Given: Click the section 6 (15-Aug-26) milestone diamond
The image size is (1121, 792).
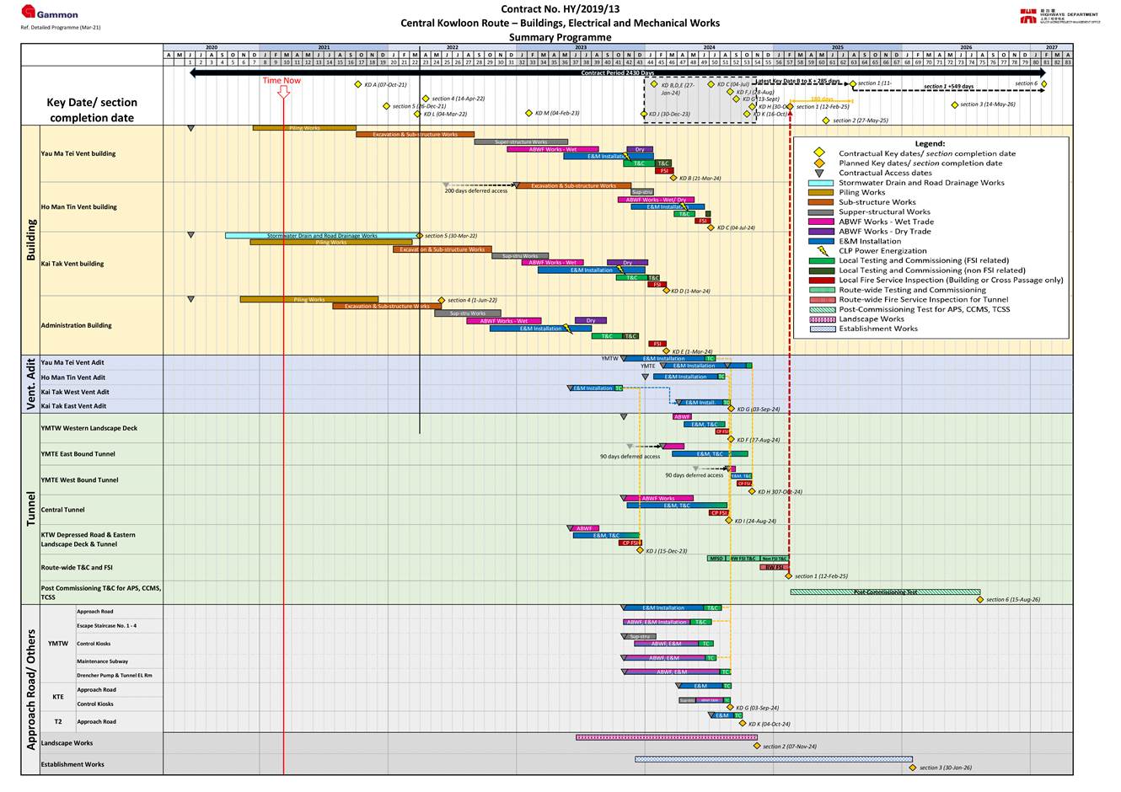Looking at the screenshot, I should [979, 600].
